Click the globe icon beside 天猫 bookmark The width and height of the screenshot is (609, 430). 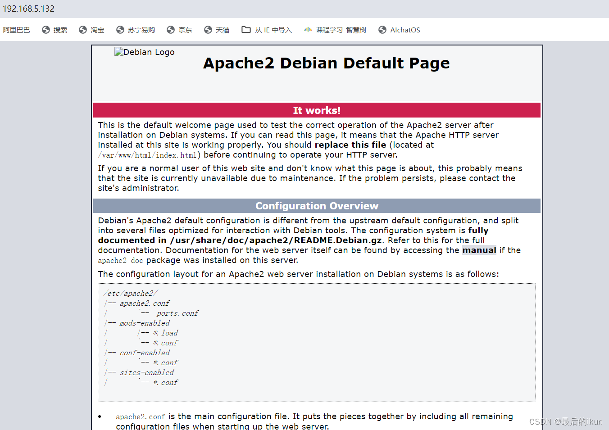[x=208, y=30]
